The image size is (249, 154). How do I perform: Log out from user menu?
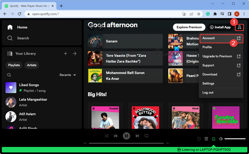pos(221,92)
